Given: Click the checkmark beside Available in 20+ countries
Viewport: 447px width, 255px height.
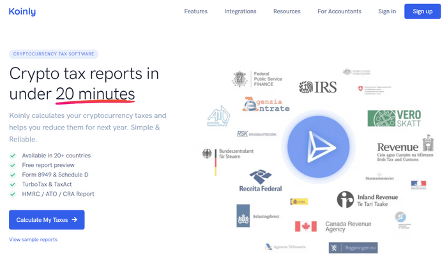Looking at the screenshot, I should point(13,156).
